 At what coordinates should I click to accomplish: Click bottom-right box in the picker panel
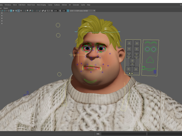point(136,69)
